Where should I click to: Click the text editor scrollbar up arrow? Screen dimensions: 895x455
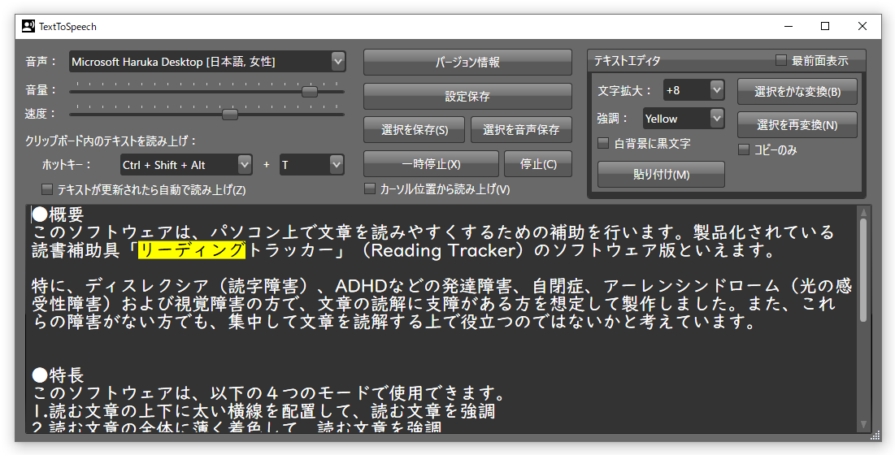(863, 213)
